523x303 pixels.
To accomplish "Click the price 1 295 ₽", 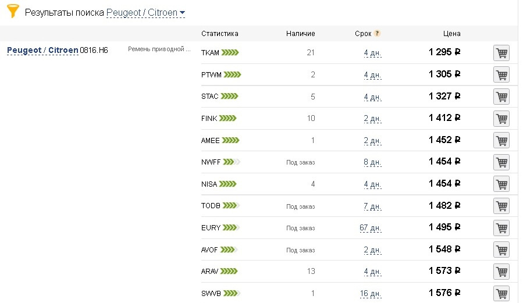I will [x=444, y=52].
